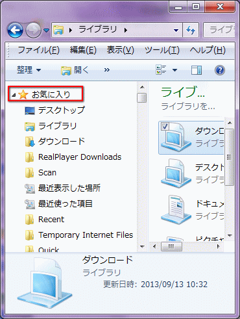Viewport: 240px width, 319px height.
Task: Click folder icon beside Temporary Internet Files
Action: click(29, 235)
